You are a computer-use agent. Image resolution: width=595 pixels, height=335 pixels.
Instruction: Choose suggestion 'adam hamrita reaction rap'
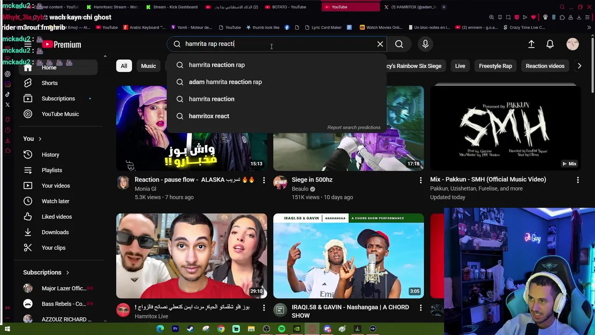coord(277,82)
